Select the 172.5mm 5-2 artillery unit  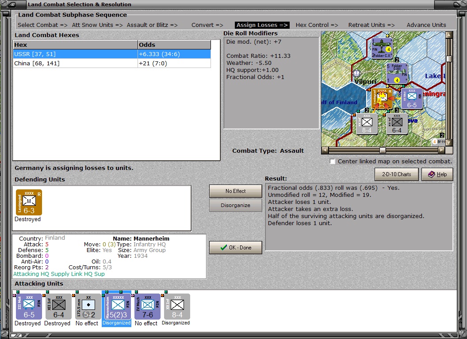tap(88, 307)
